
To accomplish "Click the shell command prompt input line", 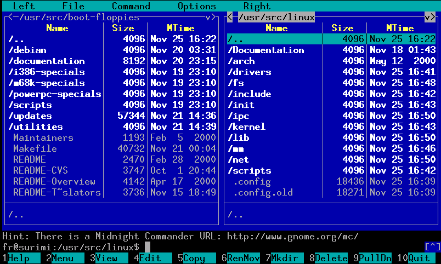I will click(x=274, y=247).
